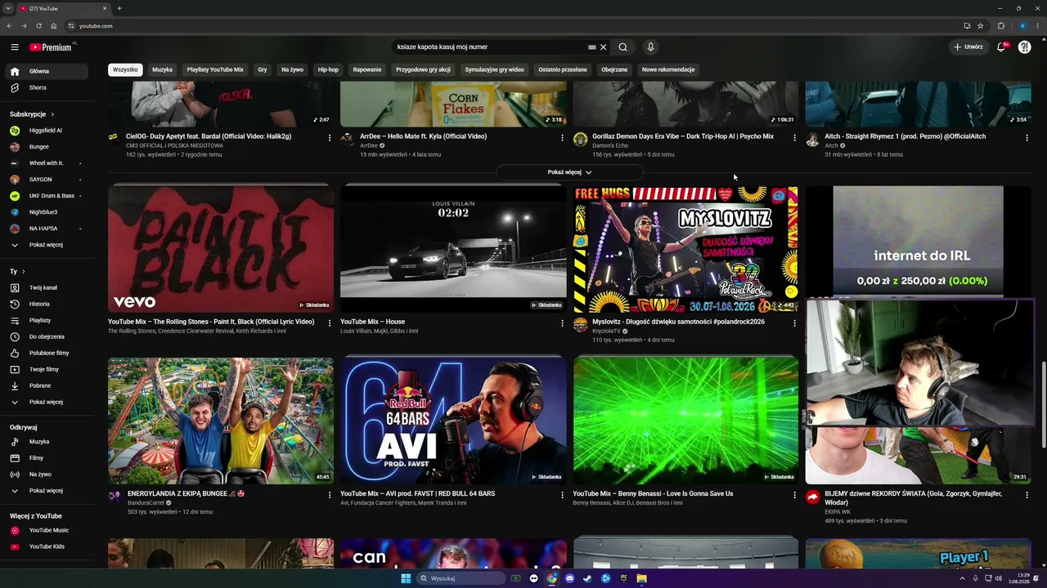This screenshot has height=588, width=1047.
Task: Go to the YouTube Premium logo home
Action: 52,47
